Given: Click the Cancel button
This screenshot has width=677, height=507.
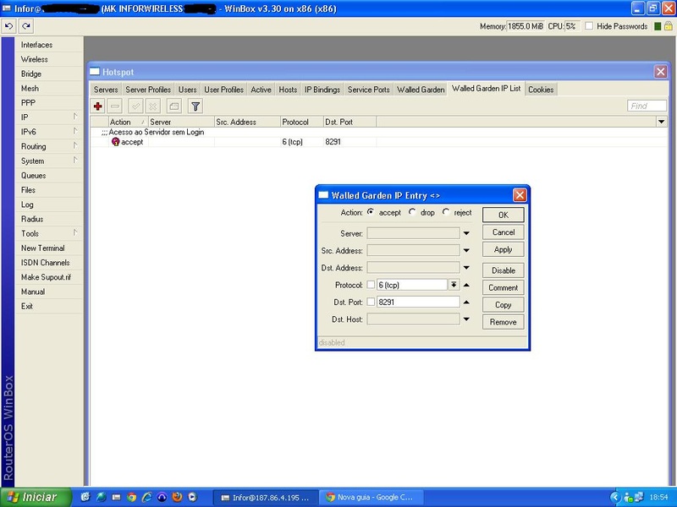Looking at the screenshot, I should coord(503,232).
